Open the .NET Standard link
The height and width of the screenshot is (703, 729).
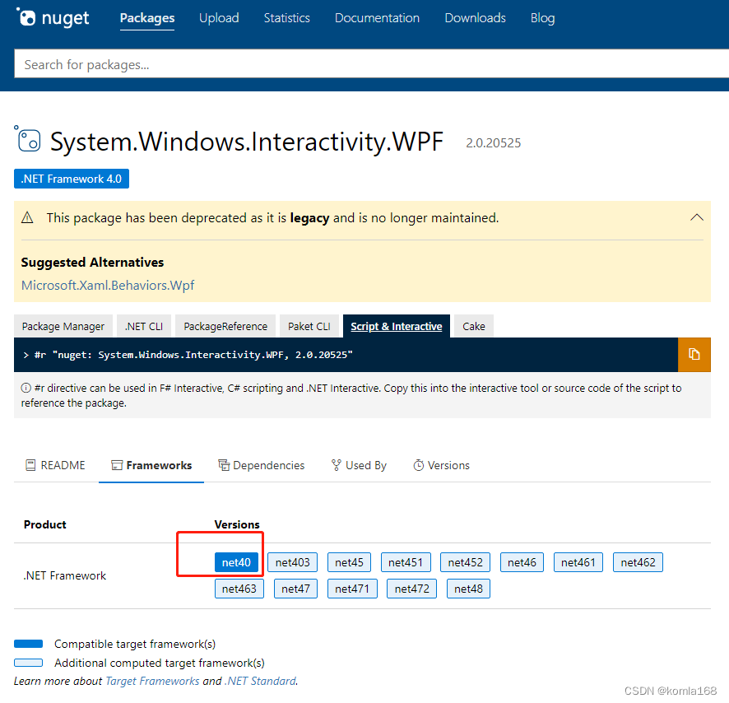click(261, 681)
